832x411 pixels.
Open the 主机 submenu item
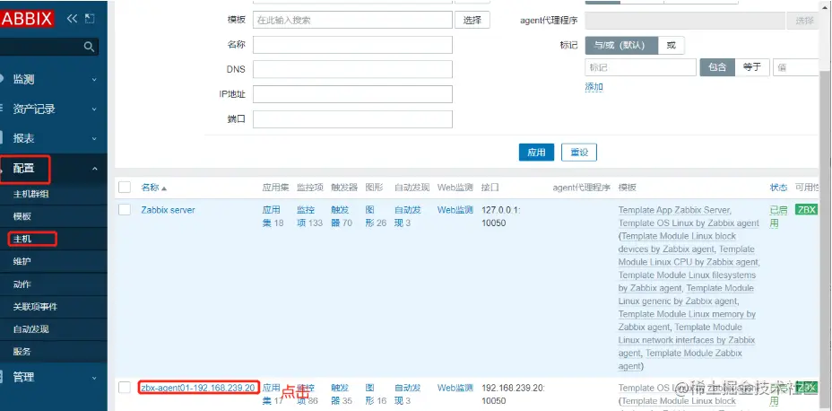22,239
